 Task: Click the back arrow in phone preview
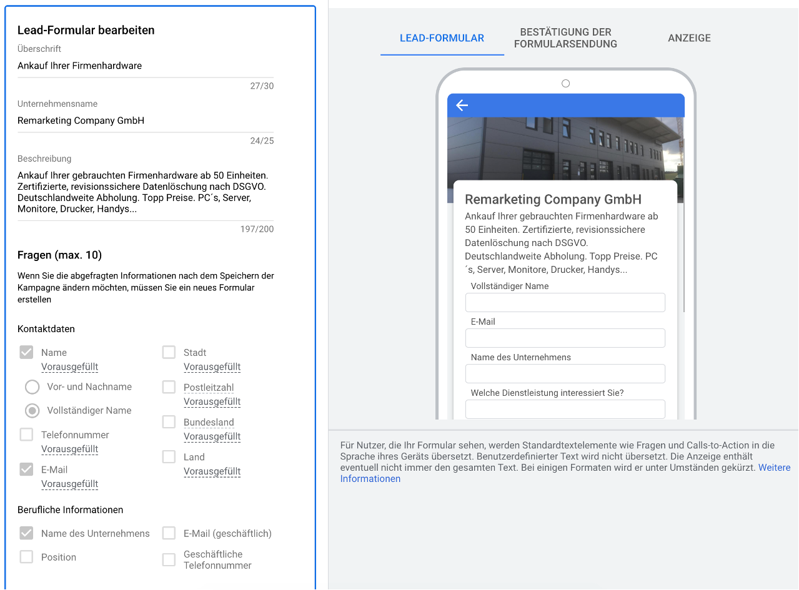click(x=462, y=106)
